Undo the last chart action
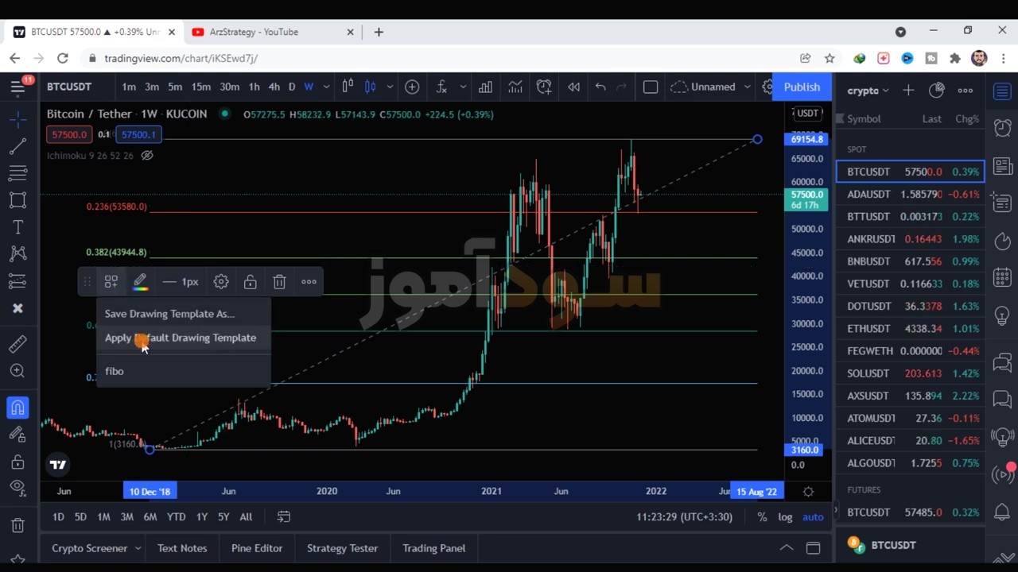 tap(600, 87)
